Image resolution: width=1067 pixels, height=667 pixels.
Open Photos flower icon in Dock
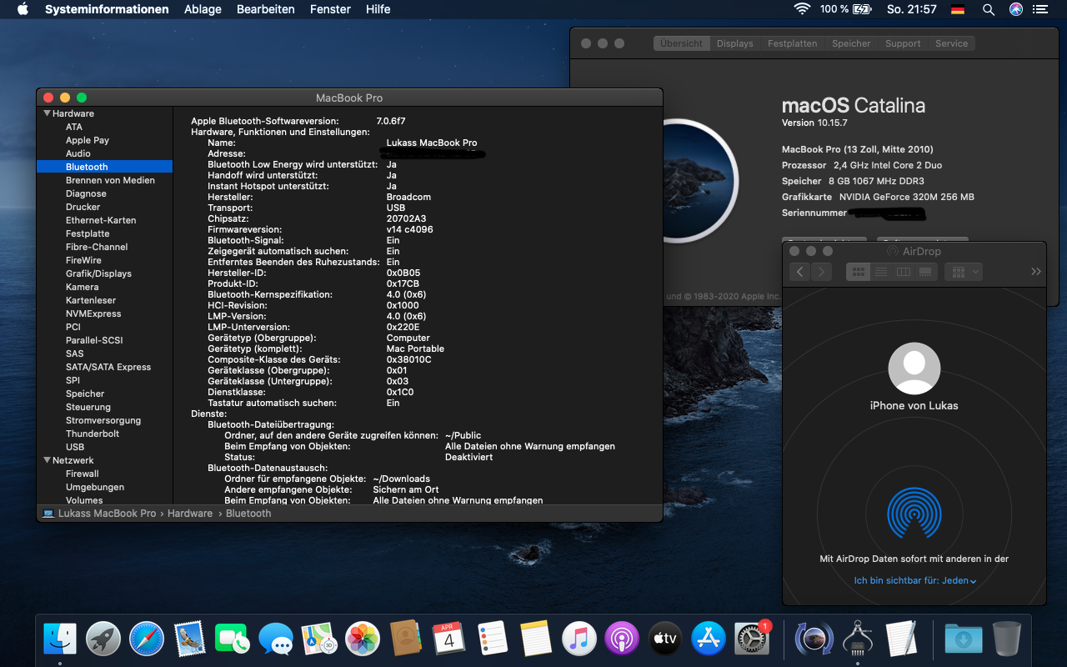pyautogui.click(x=363, y=639)
